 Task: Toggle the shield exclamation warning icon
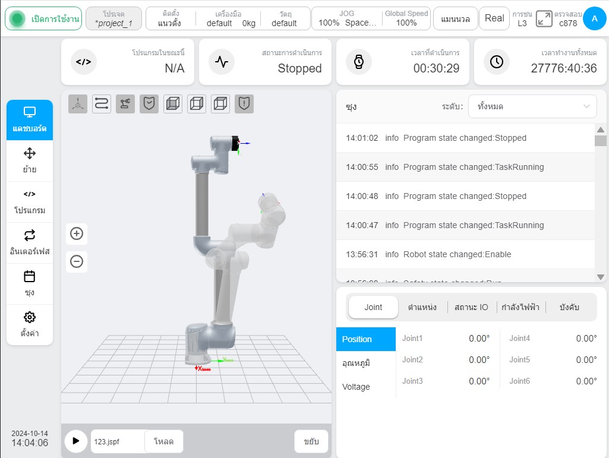click(244, 104)
